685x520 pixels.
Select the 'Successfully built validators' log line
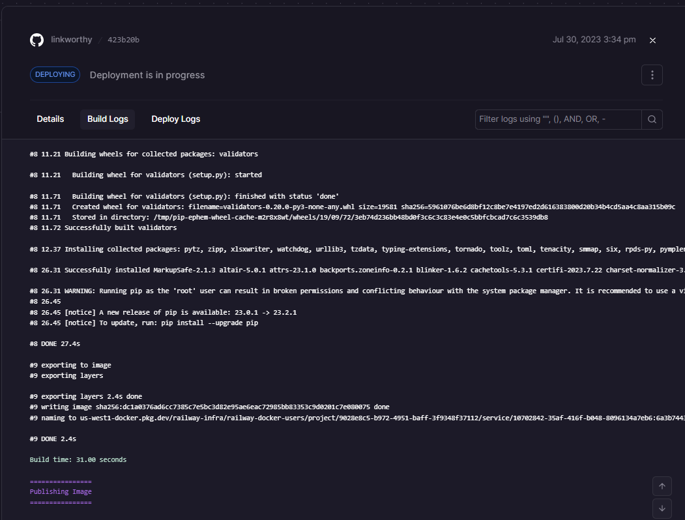click(104, 228)
